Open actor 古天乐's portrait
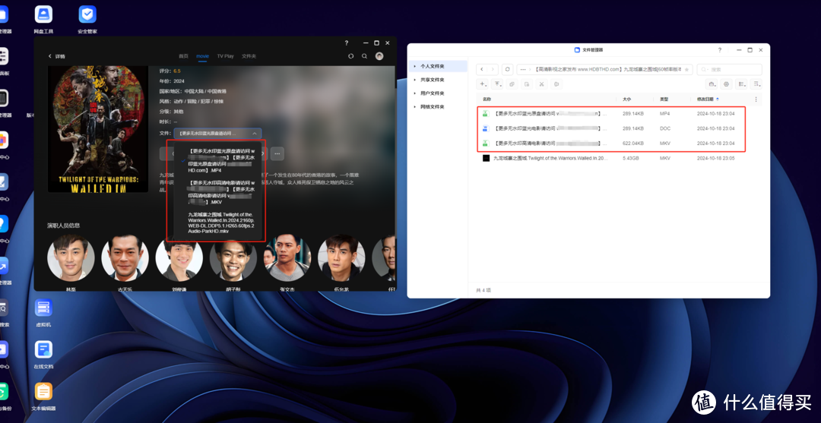 pyautogui.click(x=125, y=257)
